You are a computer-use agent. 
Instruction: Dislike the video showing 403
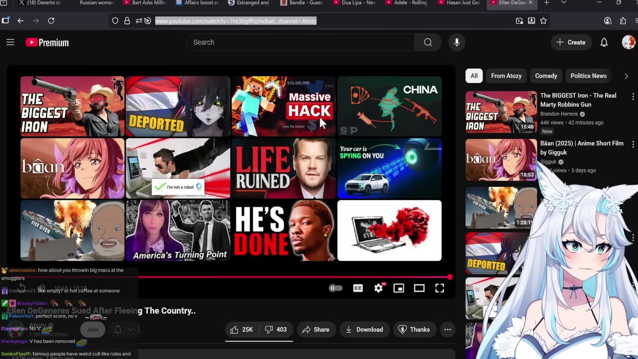pyautogui.click(x=276, y=330)
